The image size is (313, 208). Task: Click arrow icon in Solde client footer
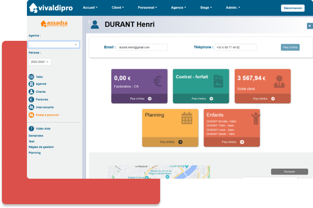coord(273,98)
